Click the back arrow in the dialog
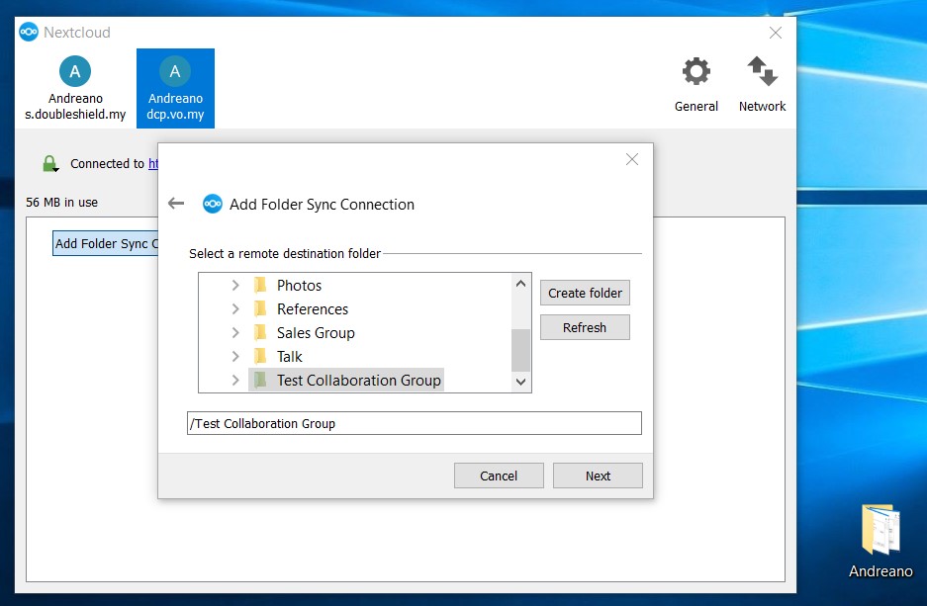The width and height of the screenshot is (927, 606). 176,204
